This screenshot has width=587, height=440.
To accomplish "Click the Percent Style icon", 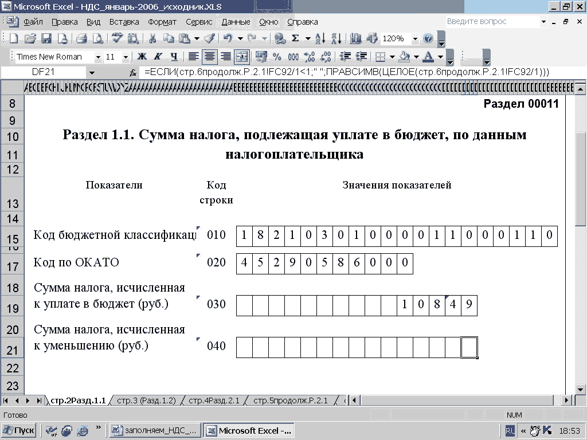I will [277, 57].
